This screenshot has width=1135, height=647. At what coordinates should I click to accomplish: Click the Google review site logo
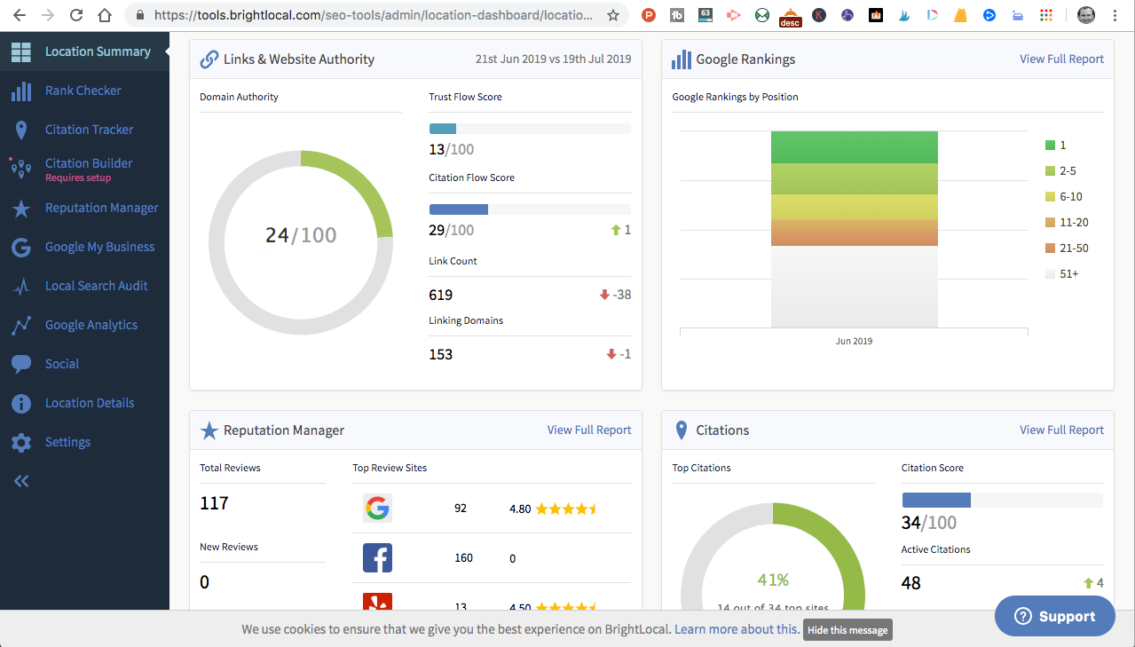[x=377, y=508]
